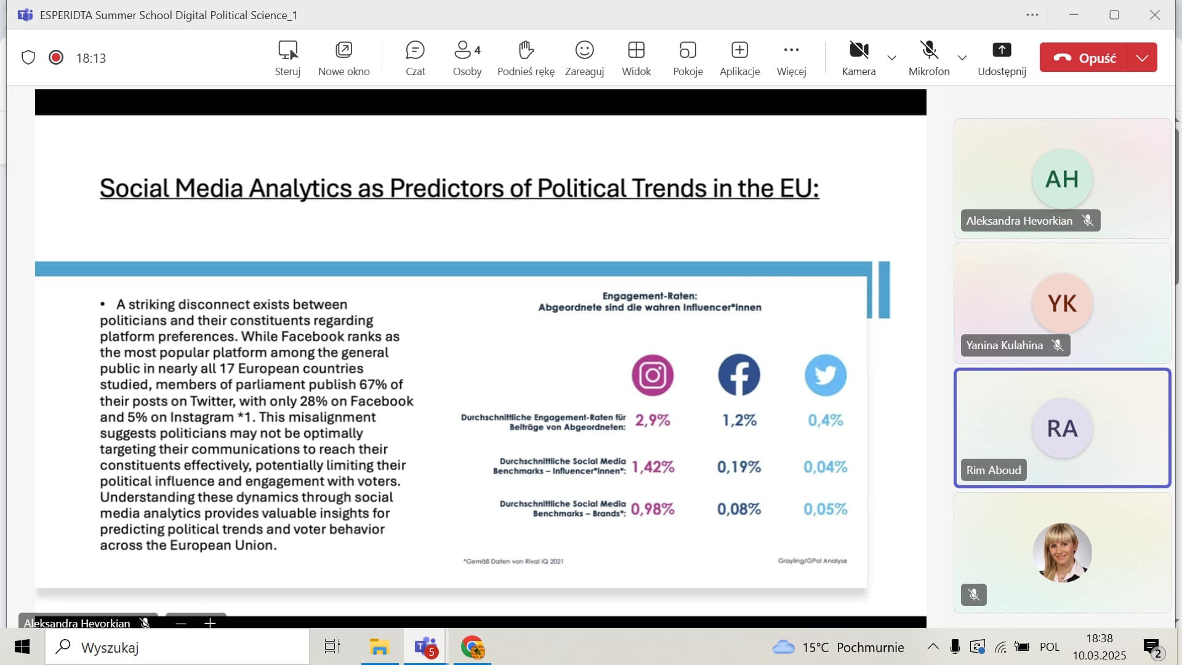Viewport: 1182px width, 665px height.
Task: Click the Wyszukaj taskbar search box
Action: pos(177,647)
